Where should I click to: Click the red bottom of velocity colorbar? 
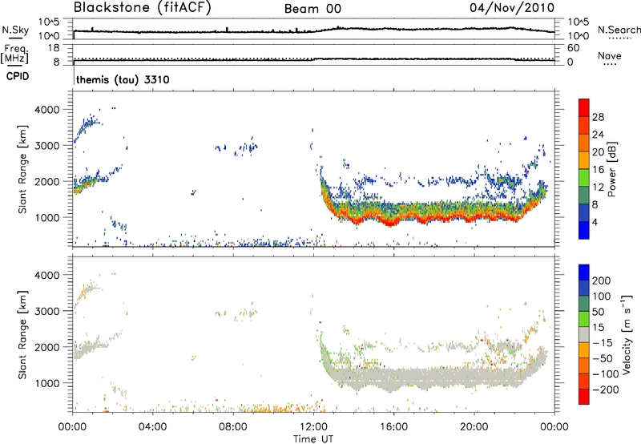coord(584,397)
